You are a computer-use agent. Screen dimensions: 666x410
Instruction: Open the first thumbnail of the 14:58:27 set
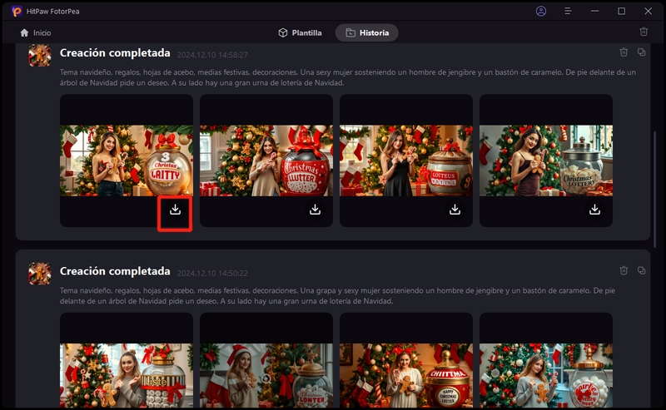tap(127, 161)
